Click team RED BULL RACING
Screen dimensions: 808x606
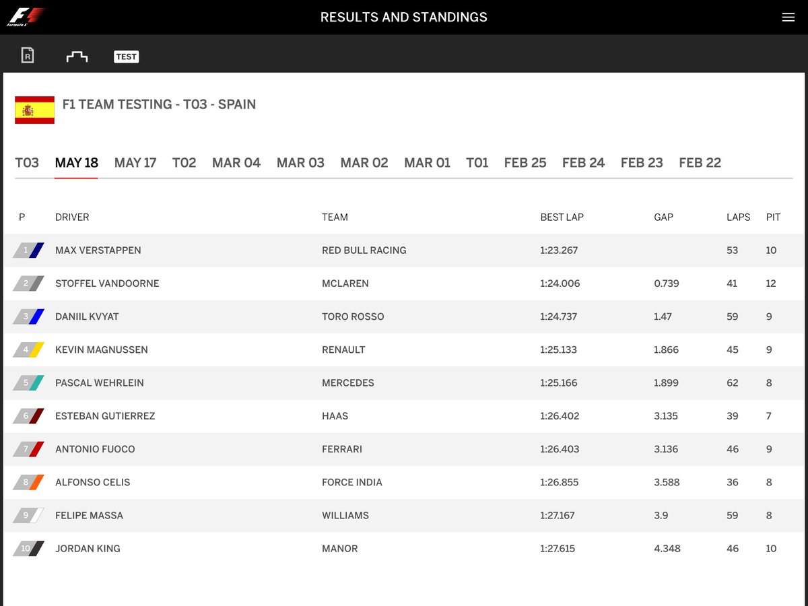[364, 250]
